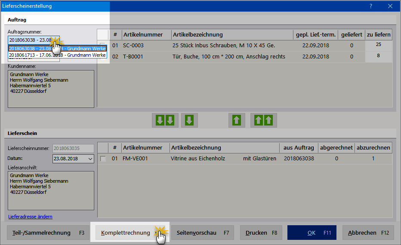Select order 2018063038 - 23.08 in dropdown list

coord(58,49)
